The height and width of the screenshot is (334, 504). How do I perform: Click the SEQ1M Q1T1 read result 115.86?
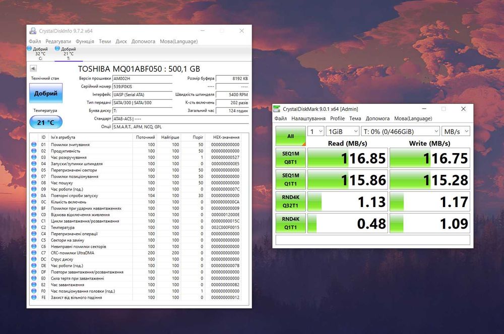click(x=347, y=179)
